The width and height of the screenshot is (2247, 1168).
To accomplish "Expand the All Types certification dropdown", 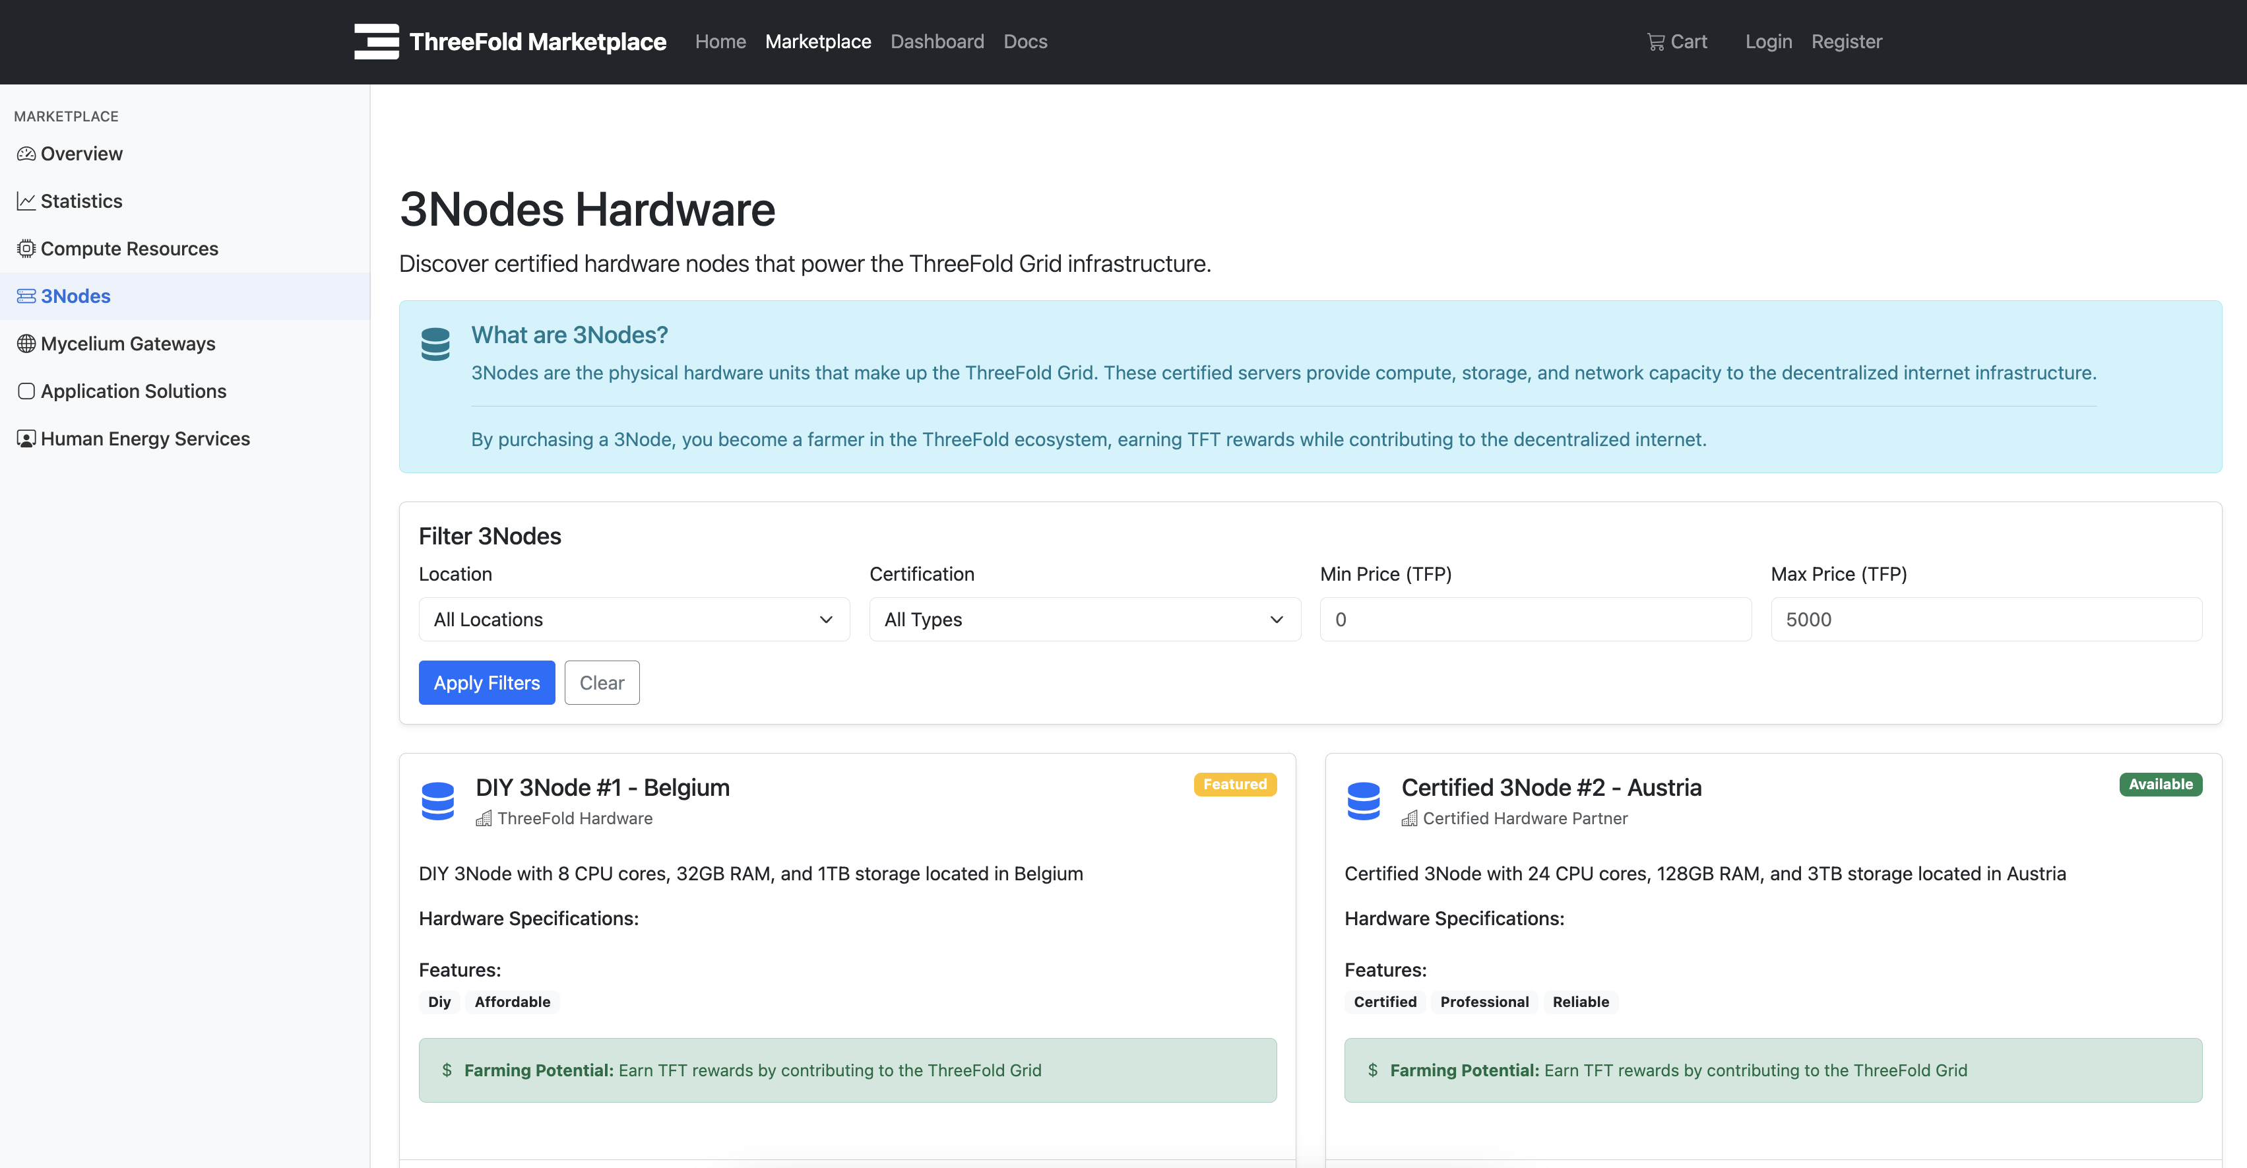I will point(1085,620).
